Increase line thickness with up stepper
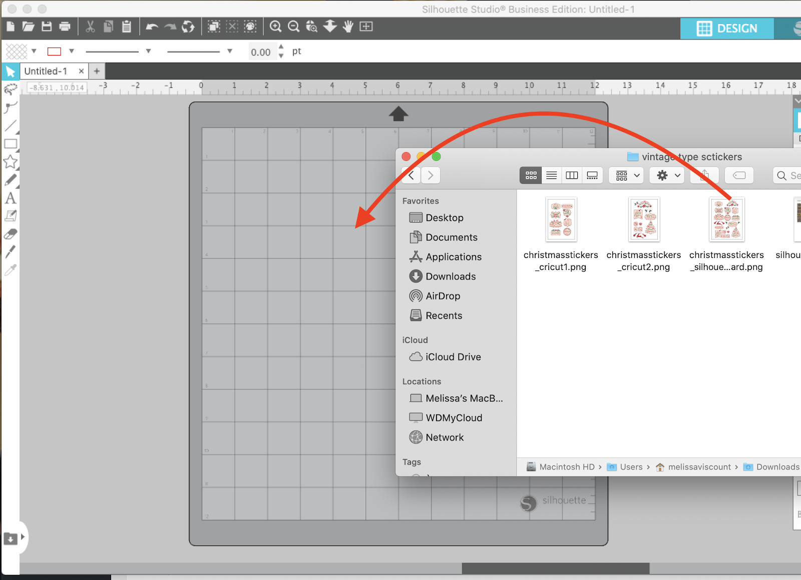Screen dimensions: 801x580 281,47
